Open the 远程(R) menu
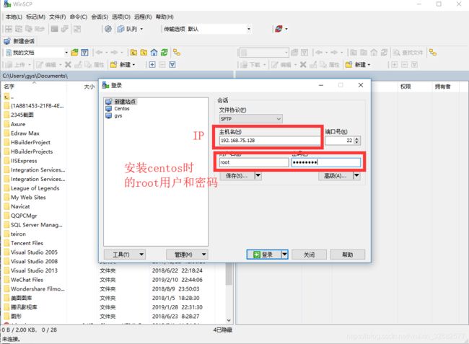Image resolution: width=469 pixels, height=344 pixels. [x=143, y=17]
